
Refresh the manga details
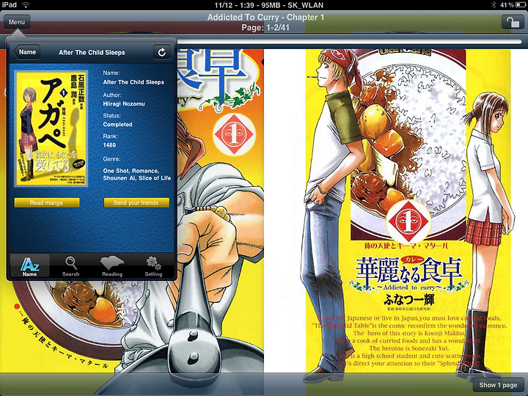pos(161,52)
